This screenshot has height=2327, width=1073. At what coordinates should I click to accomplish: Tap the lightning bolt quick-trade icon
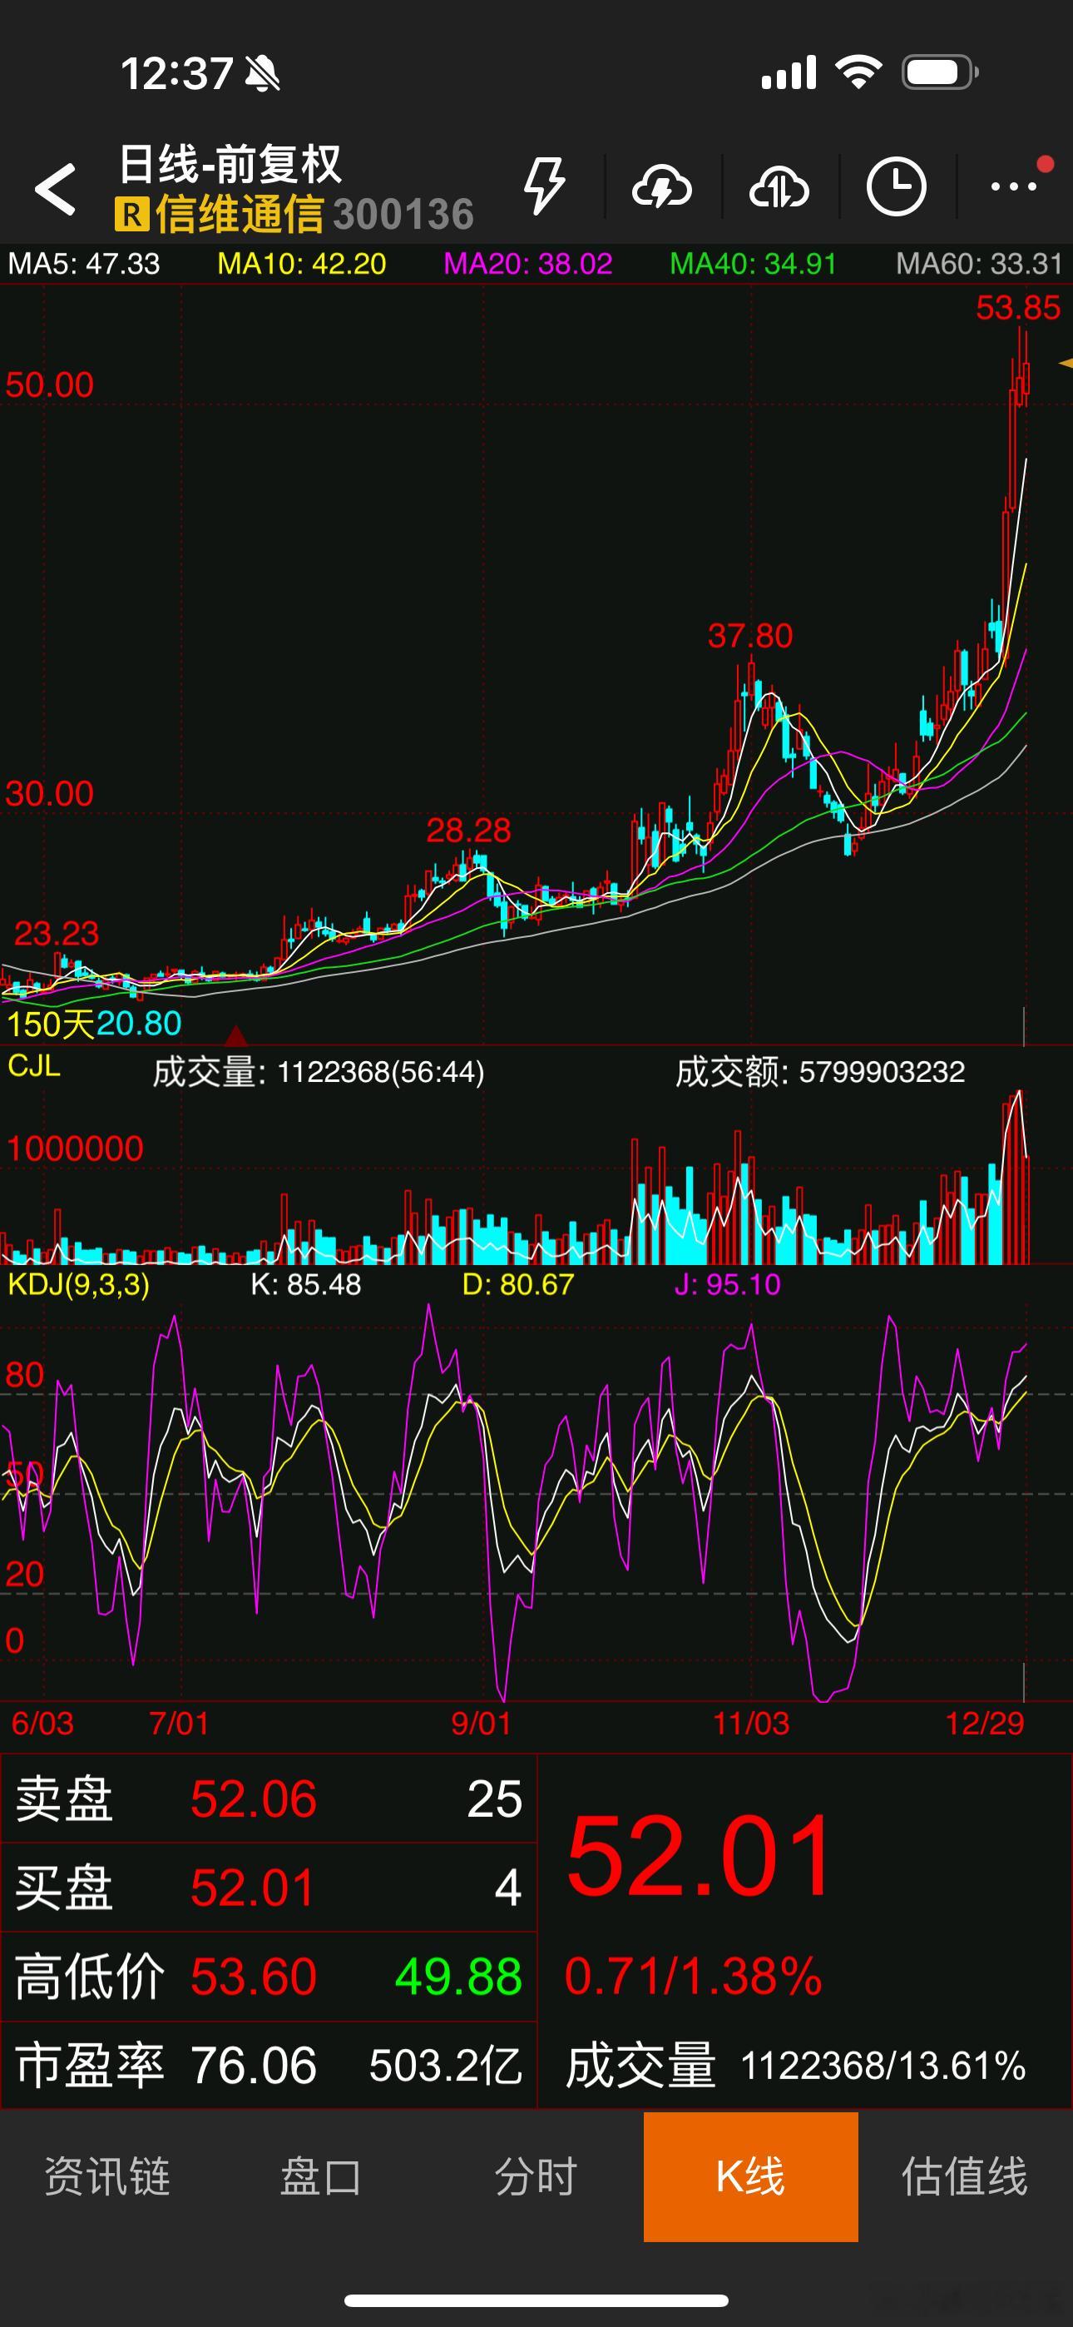[x=545, y=186]
